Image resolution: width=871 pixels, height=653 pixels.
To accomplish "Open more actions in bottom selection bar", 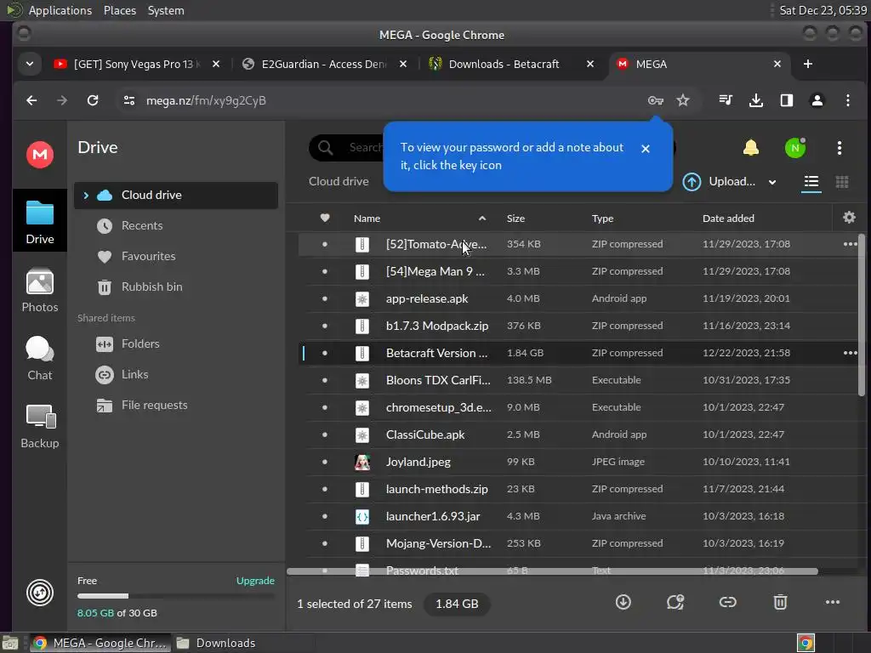I will point(833,602).
